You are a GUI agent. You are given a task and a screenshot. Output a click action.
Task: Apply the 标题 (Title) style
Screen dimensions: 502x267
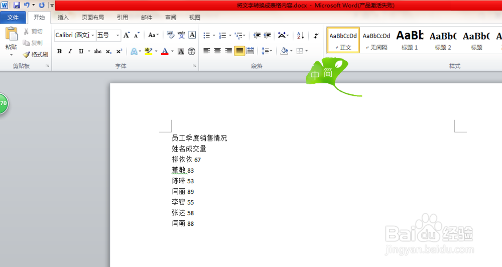[476, 40]
